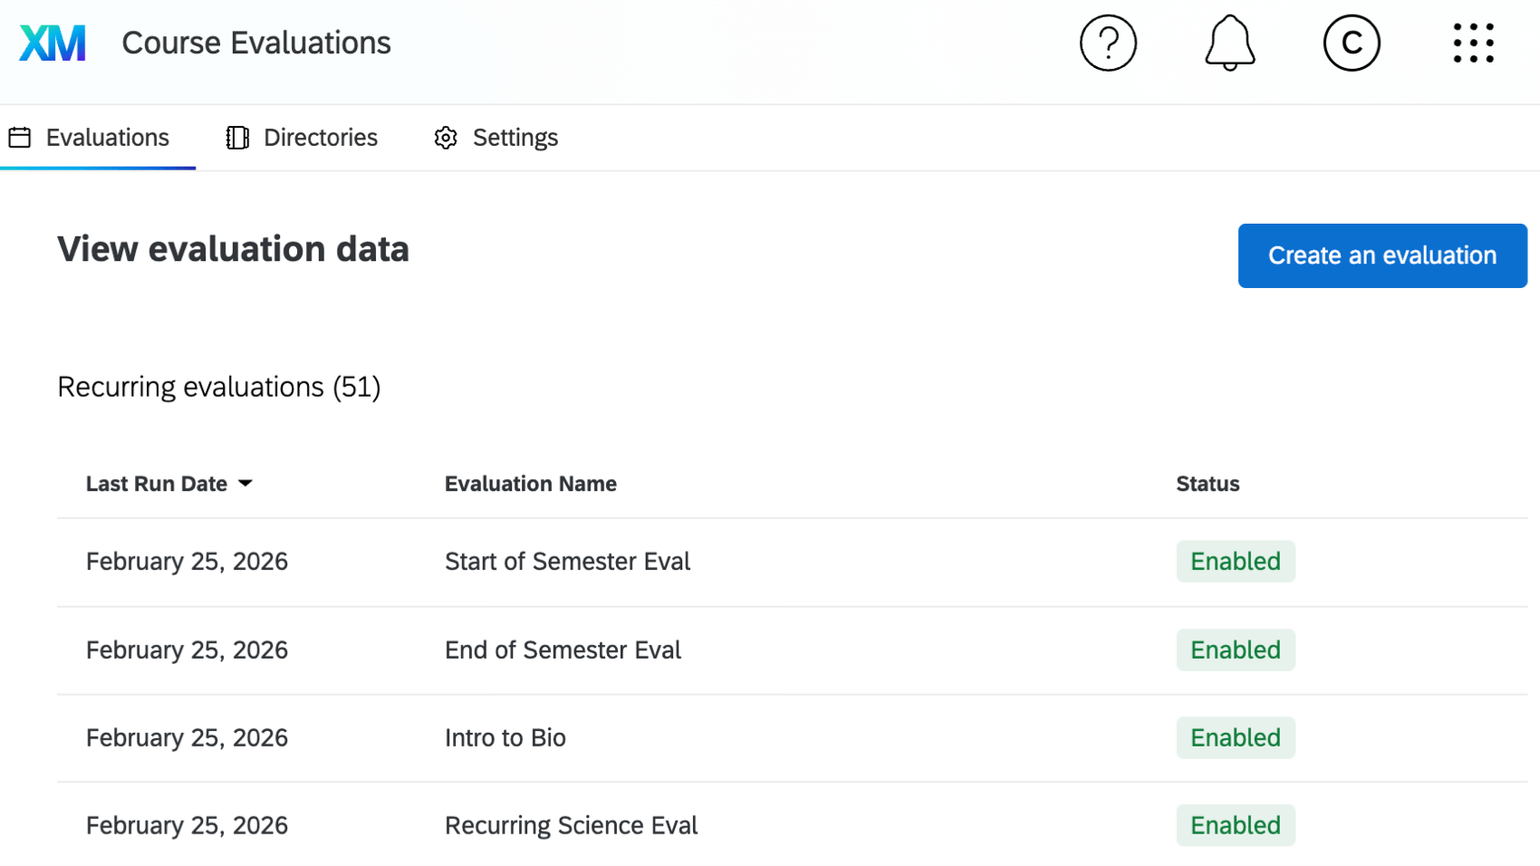Open the app switcher grid icon
This screenshot has height=866, width=1540.
(1473, 43)
